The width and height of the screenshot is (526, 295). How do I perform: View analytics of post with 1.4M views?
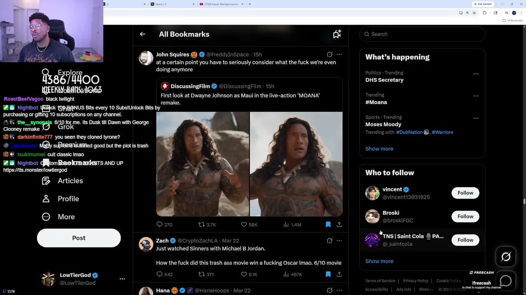tap(292, 225)
